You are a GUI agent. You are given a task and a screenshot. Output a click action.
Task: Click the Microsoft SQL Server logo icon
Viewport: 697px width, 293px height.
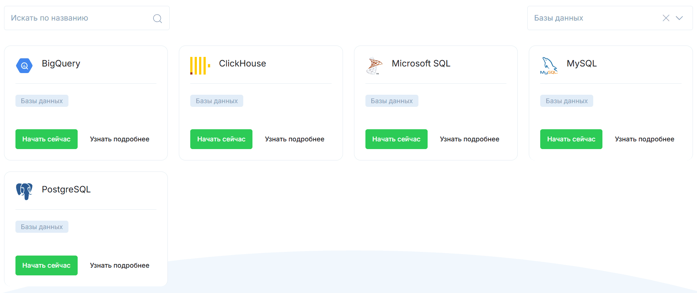coord(374,66)
